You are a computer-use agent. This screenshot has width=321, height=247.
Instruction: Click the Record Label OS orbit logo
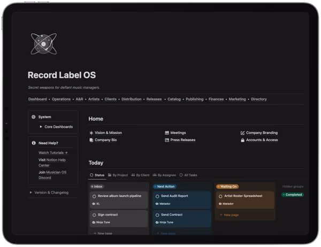(44, 44)
